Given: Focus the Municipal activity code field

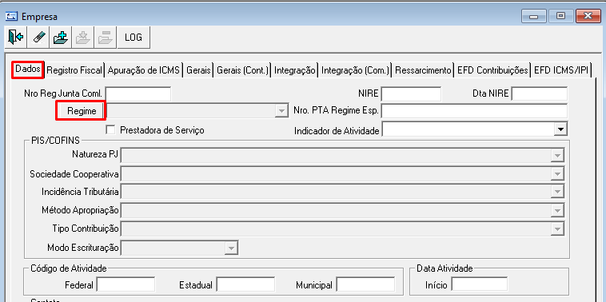Looking at the screenshot, I should coord(366,284).
